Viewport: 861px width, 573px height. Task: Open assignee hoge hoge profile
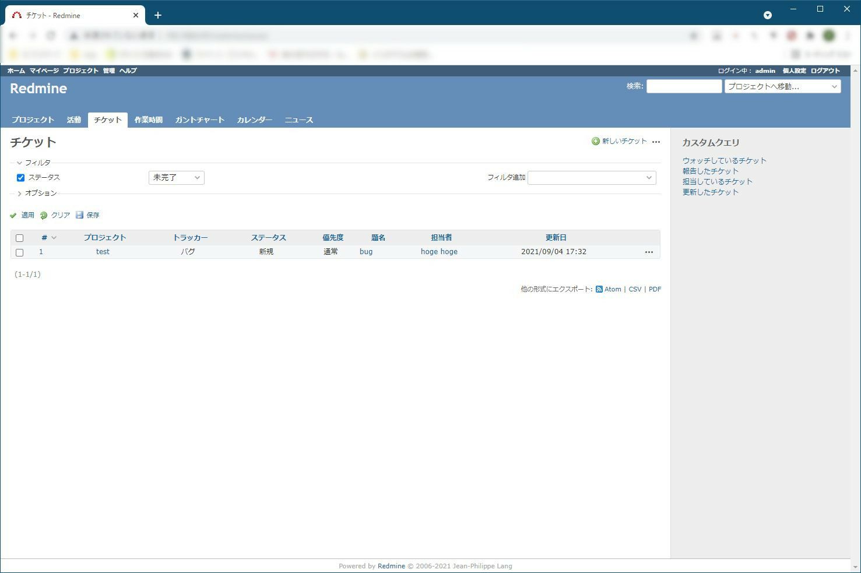(439, 252)
